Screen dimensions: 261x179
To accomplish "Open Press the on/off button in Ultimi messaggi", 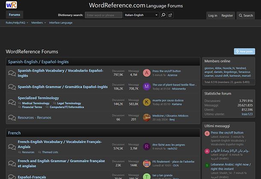I will (x=227, y=132).
